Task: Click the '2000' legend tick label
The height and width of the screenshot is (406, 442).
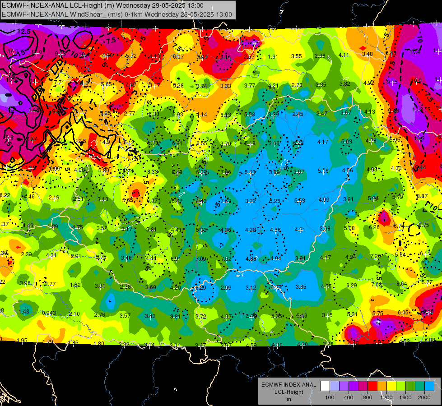Action: (x=424, y=397)
